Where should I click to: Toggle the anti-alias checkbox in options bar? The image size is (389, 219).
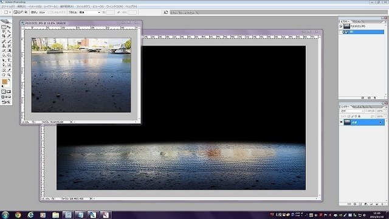49,12
